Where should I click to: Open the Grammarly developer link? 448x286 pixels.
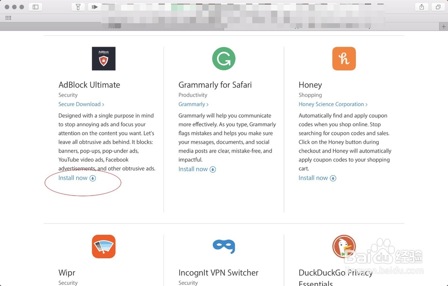(x=194, y=104)
